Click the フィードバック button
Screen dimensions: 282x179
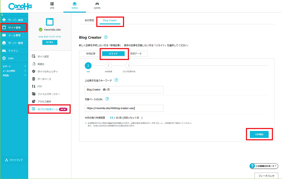coord(266,176)
